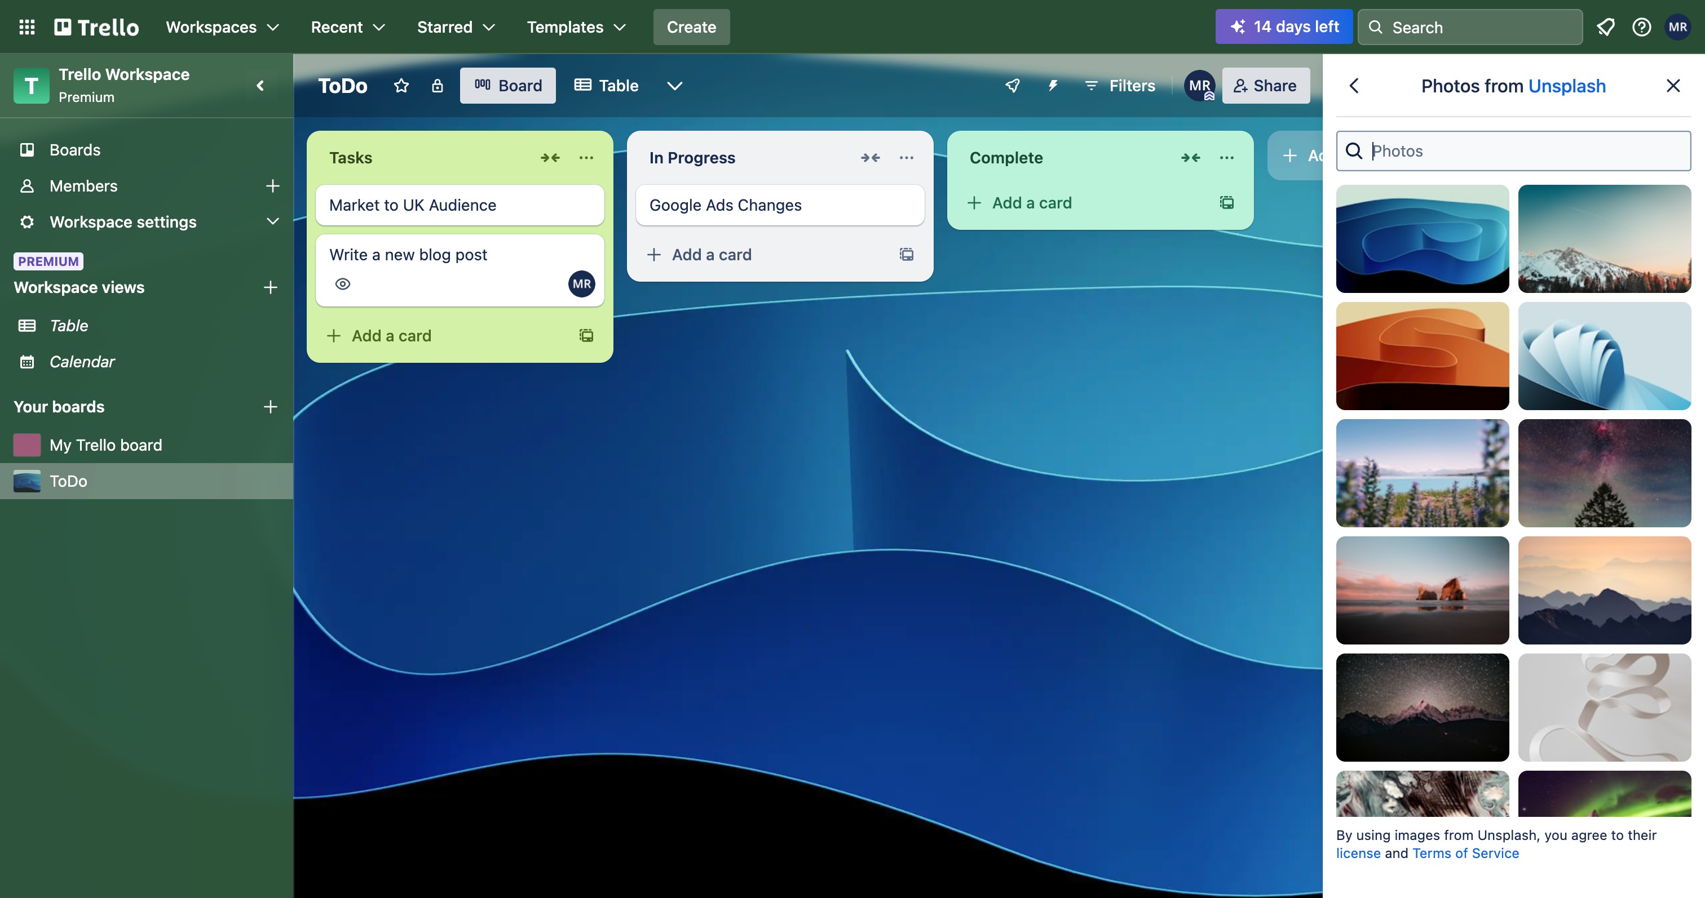
Task: Switch to the Board view tab
Action: 507,85
